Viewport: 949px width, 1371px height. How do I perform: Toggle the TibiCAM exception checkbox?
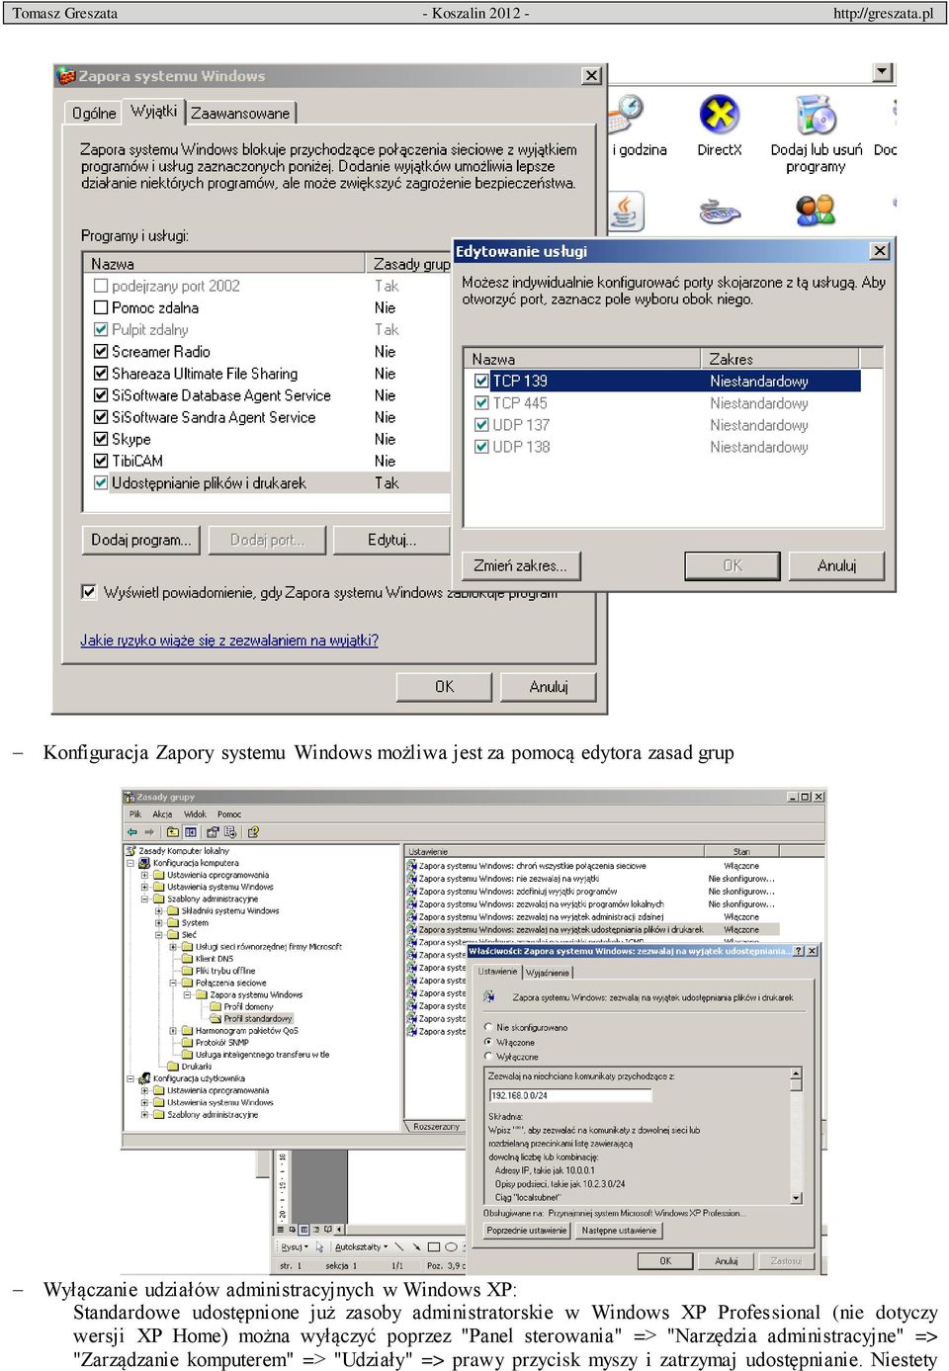coord(101,461)
